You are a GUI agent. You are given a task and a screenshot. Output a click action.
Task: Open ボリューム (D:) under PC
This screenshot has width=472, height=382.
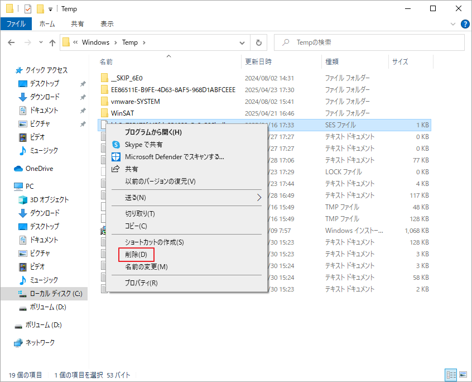tap(48, 307)
